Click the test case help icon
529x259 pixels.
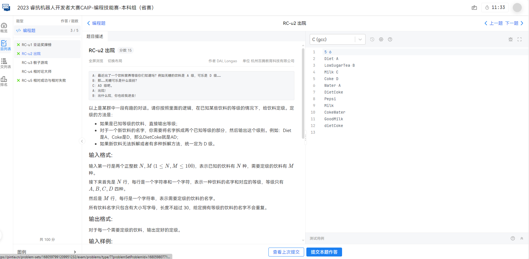(513, 238)
